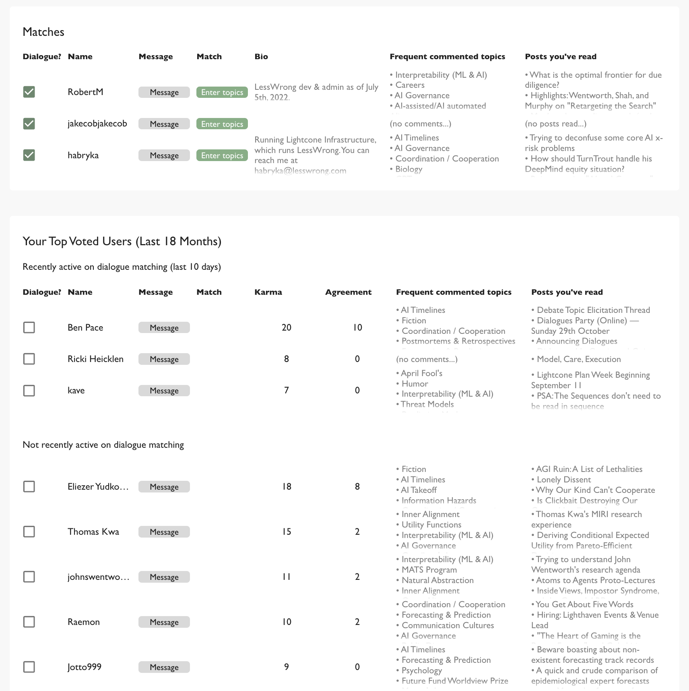689x691 pixels.
Task: Select the dialogue checkbox for Raemon
Action: (x=29, y=622)
